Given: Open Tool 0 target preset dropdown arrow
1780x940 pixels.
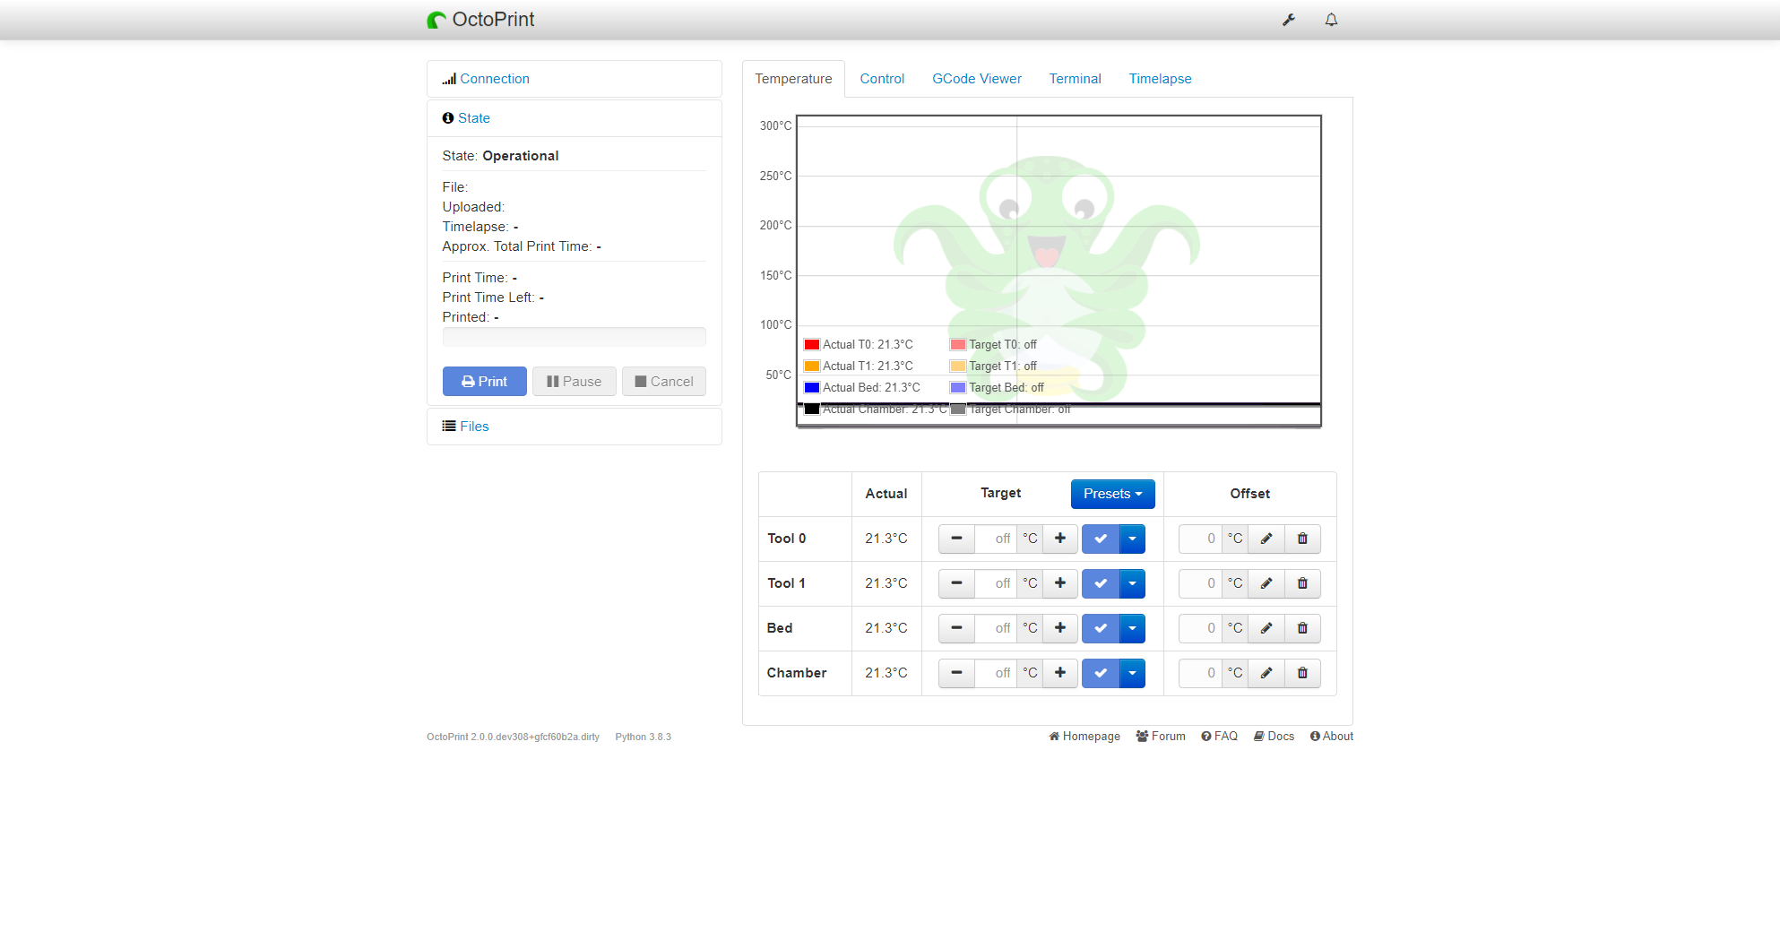Looking at the screenshot, I should pyautogui.click(x=1132, y=539).
